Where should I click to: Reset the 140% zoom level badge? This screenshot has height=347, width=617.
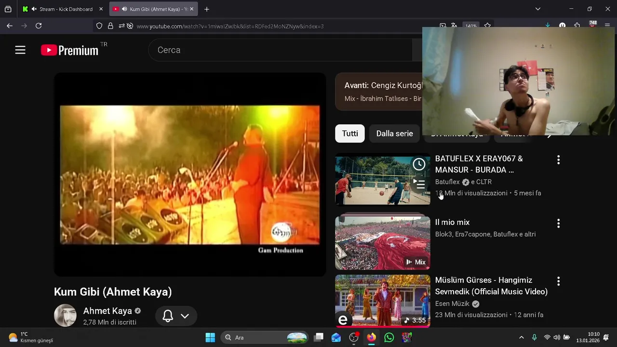point(471,26)
